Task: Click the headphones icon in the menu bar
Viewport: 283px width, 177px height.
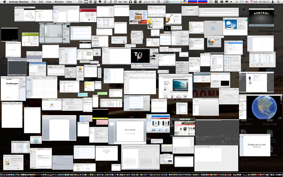Action: tap(131, 2)
